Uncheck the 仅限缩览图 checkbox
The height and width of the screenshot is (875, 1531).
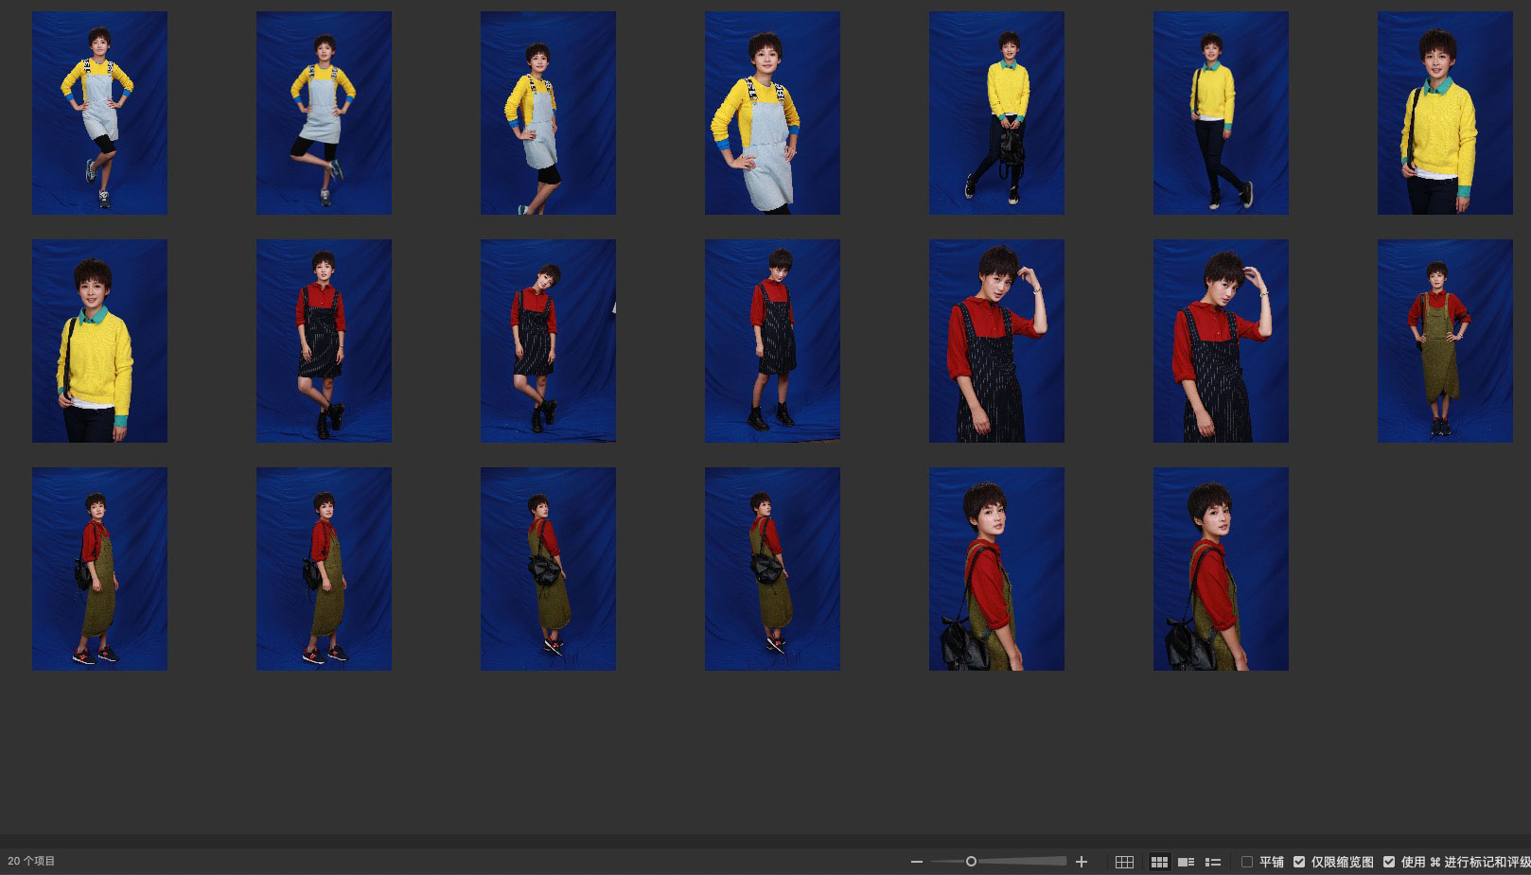pos(1299,862)
